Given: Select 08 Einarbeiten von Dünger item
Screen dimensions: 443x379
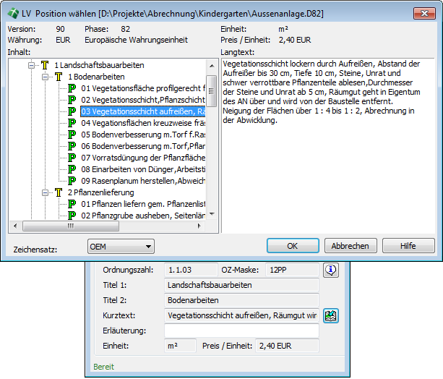Looking at the screenshot, I should point(143,169).
